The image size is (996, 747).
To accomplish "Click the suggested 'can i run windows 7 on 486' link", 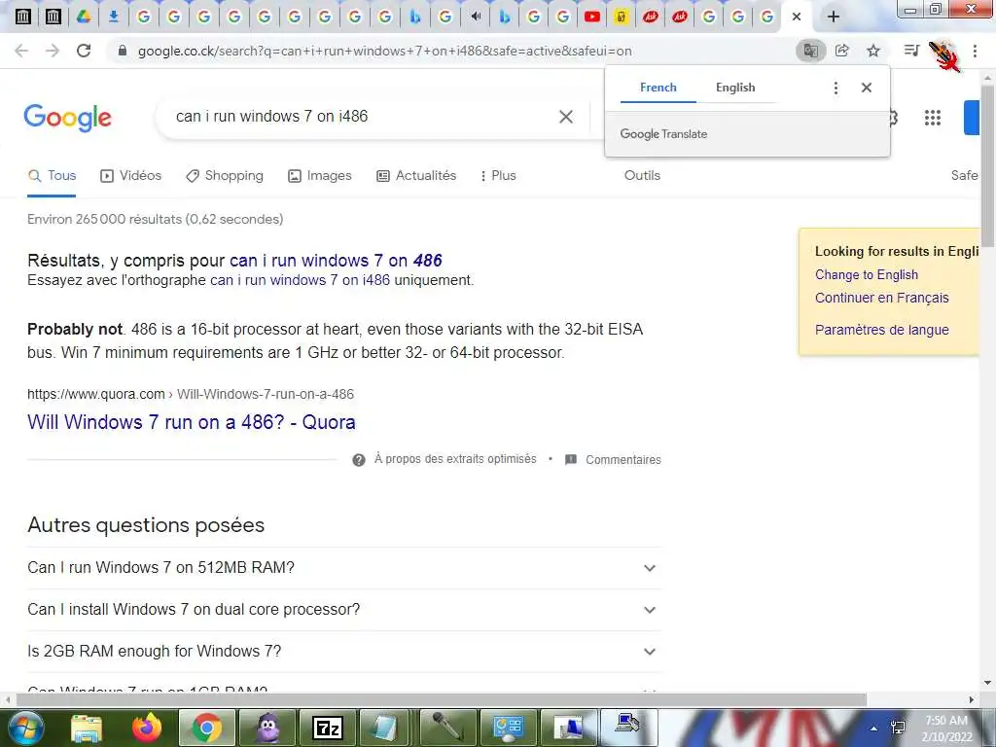I will pos(336,261).
